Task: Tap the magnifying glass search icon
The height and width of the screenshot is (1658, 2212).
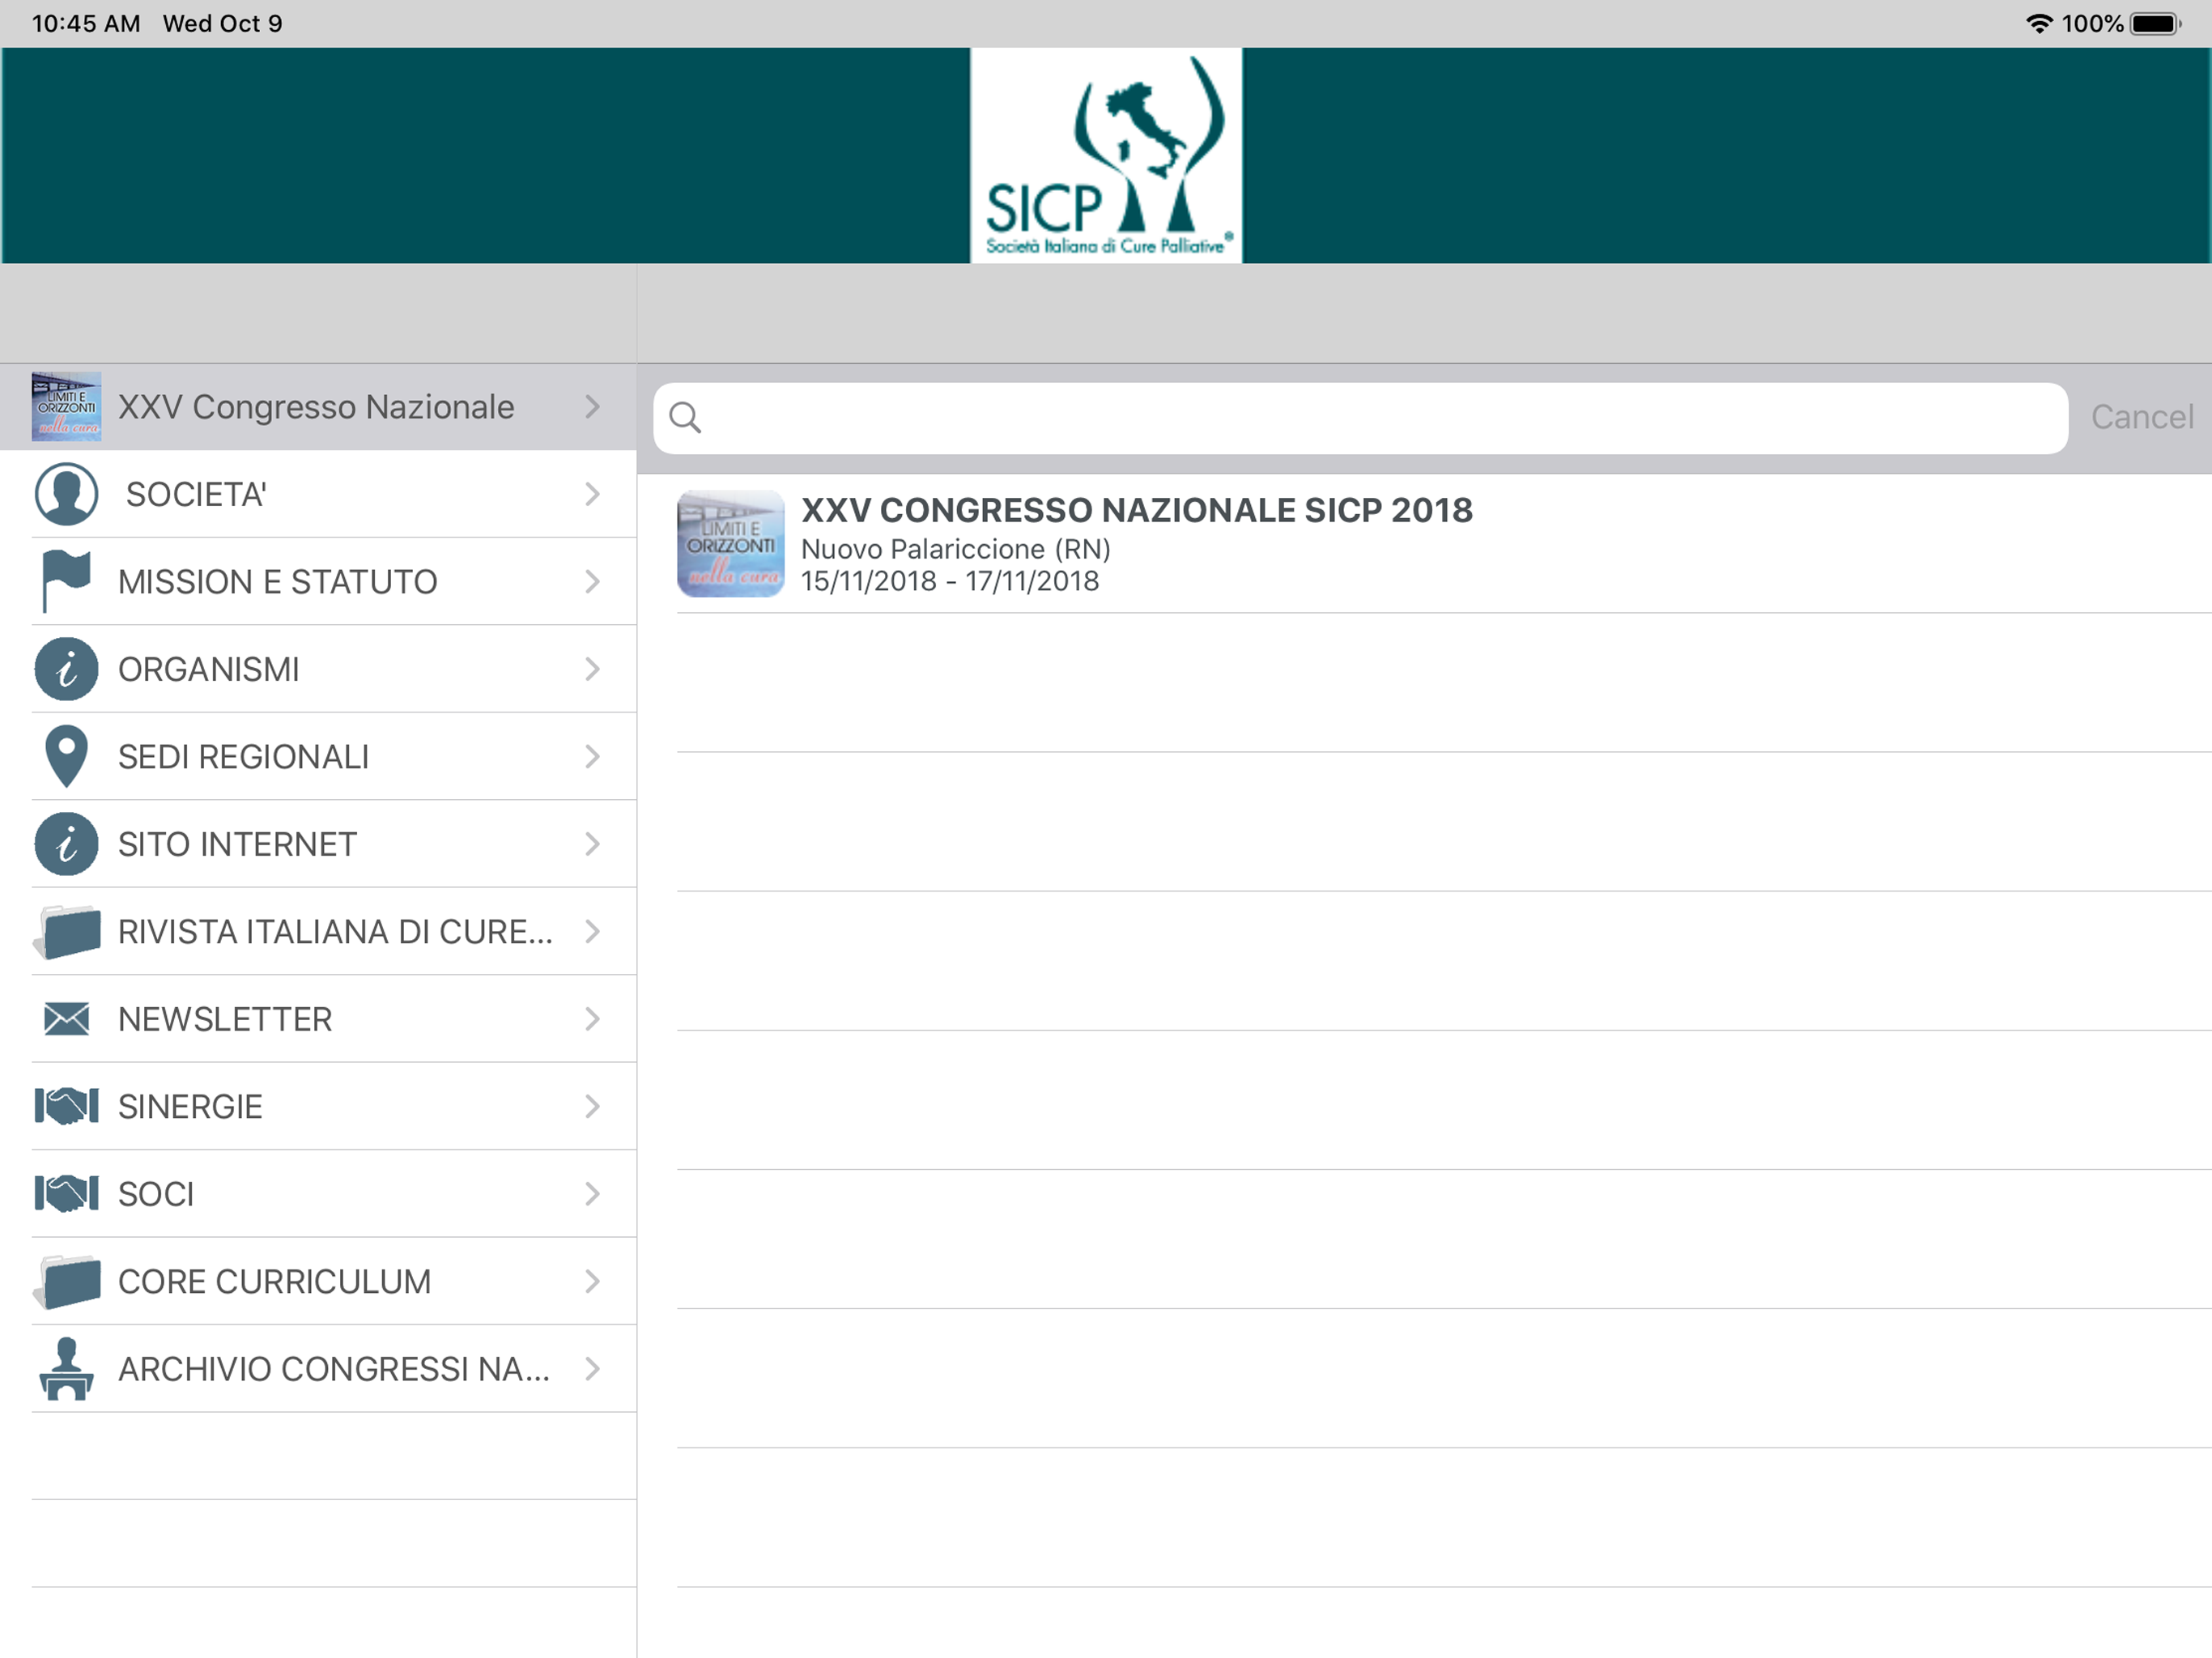Action: (x=685, y=417)
